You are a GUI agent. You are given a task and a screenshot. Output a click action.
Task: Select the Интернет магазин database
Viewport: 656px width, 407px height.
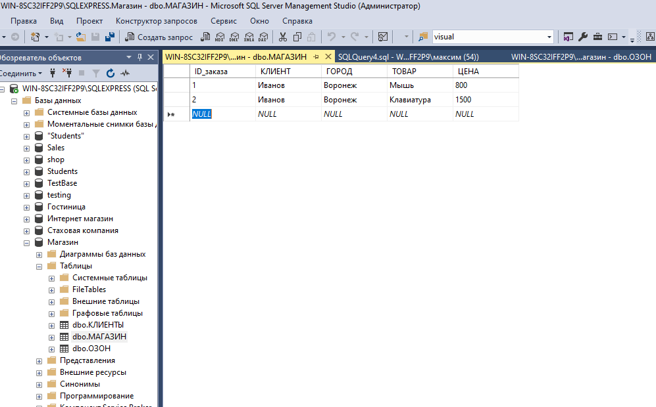(x=80, y=219)
